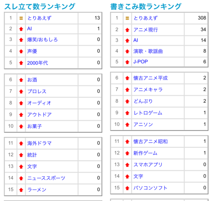Screen dimensions: 215x201
Task: Go to the ニューススポーツ board
Action: 46,178
